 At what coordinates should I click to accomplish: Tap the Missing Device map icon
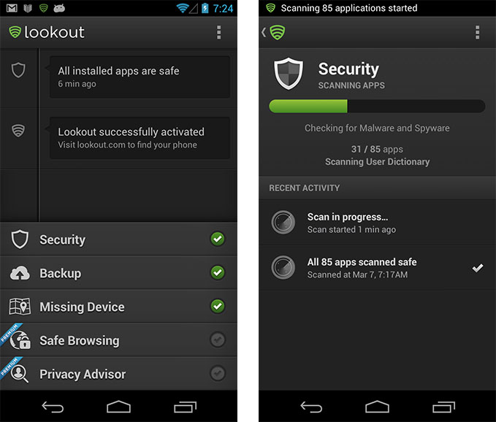tap(20, 307)
